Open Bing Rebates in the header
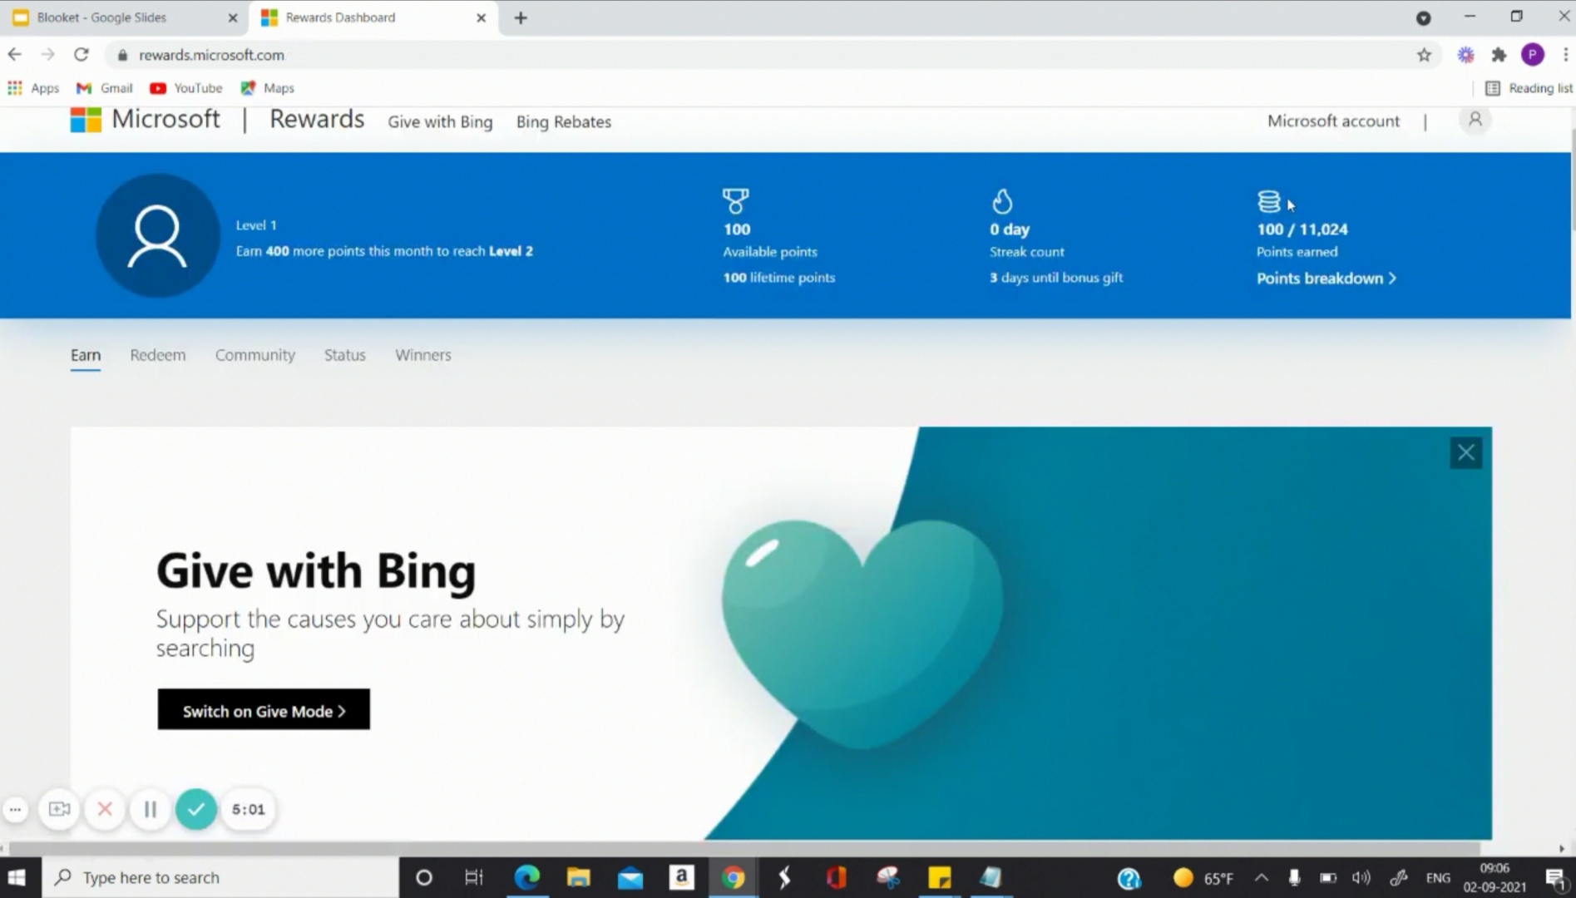The width and height of the screenshot is (1576, 898). [x=564, y=122]
